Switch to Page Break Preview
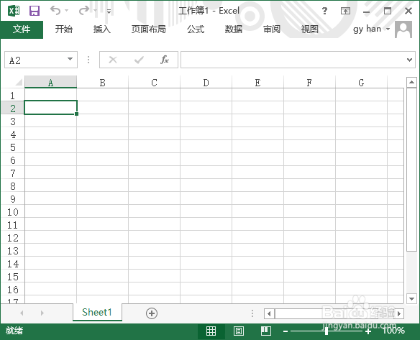Image resolution: width=420 pixels, height=340 pixels. point(265,331)
